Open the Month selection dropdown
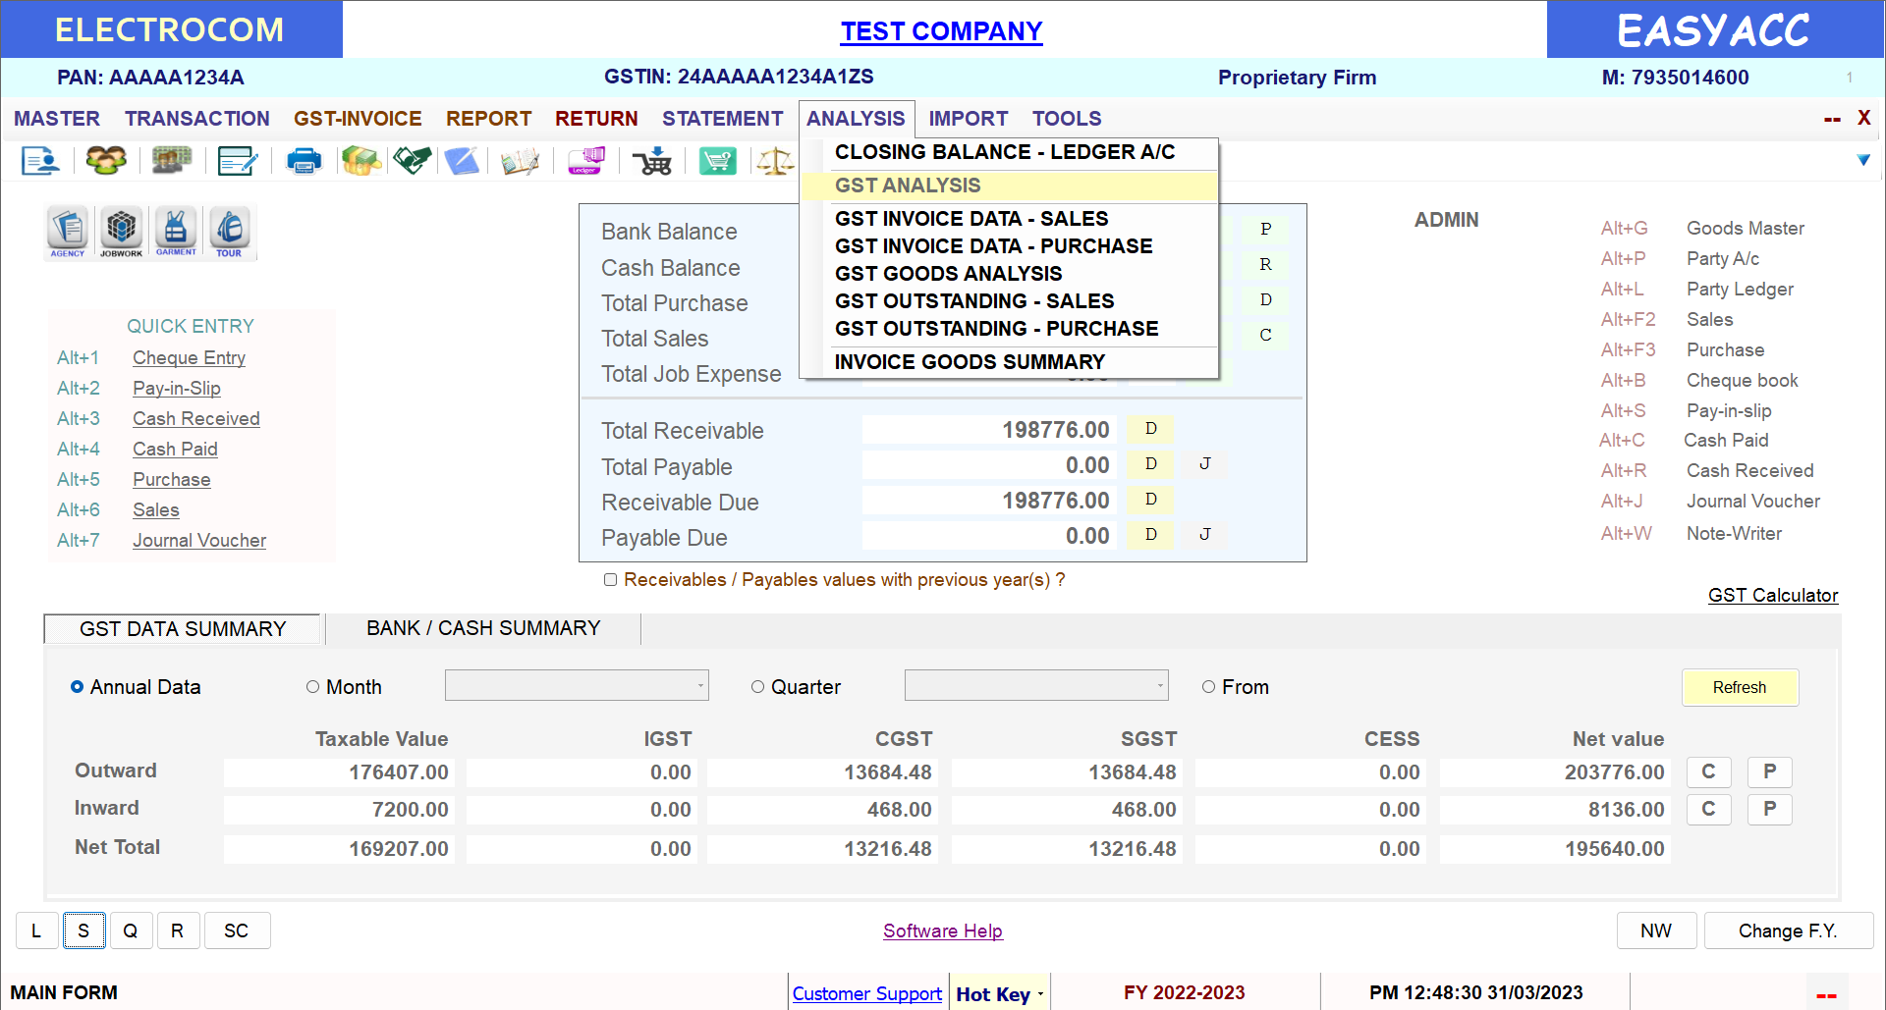Image resolution: width=1886 pixels, height=1010 pixels. (577, 685)
